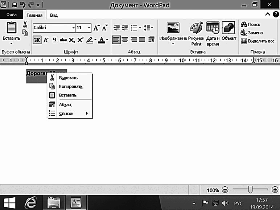Image resolution: width=280 pixels, height=210 pixels.
Task: Click the Windows Start button
Action: pos(9,203)
